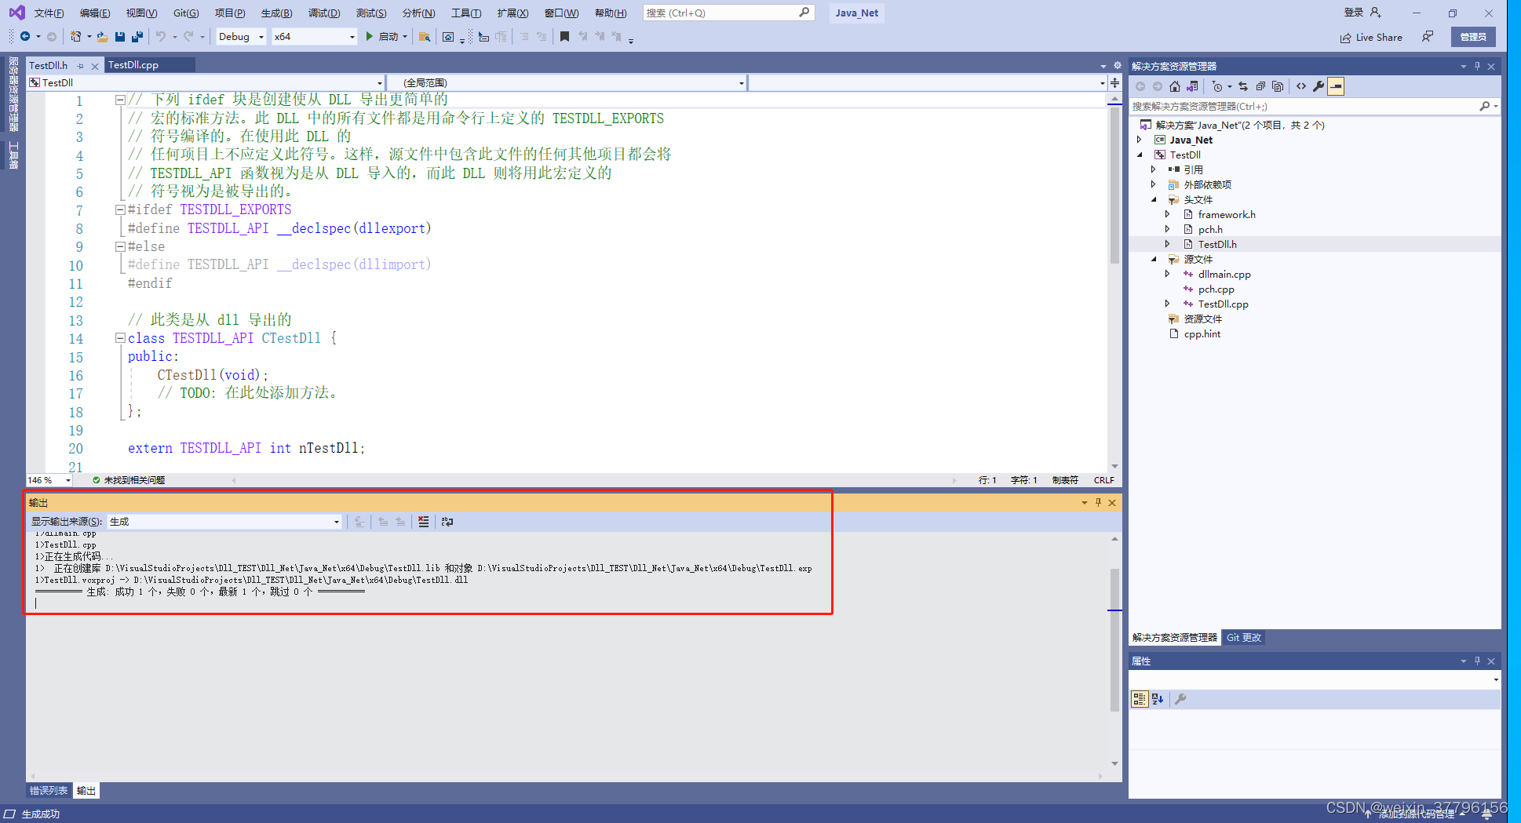
Task: Click the Output panel vertical scrollbar thumb
Action: (x=1114, y=639)
